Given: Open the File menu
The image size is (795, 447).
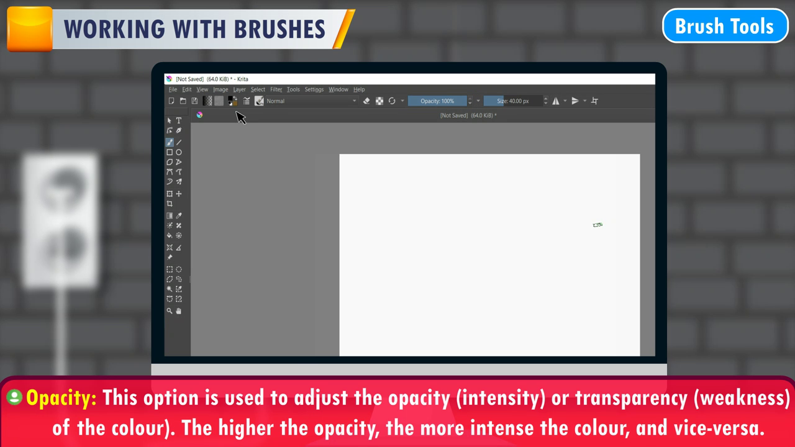Looking at the screenshot, I should (173, 89).
